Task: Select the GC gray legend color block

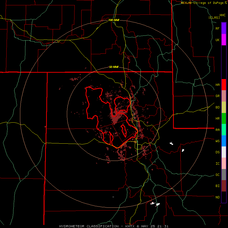Action: coord(224,175)
